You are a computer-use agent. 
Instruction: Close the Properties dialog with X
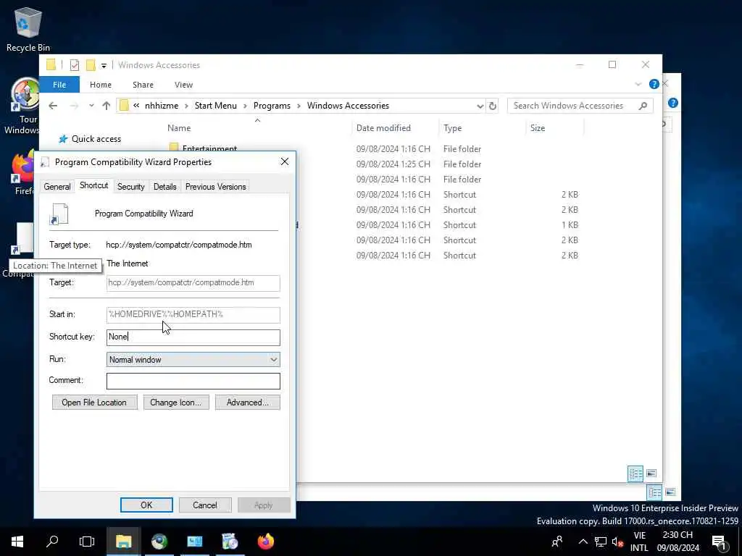tap(284, 161)
